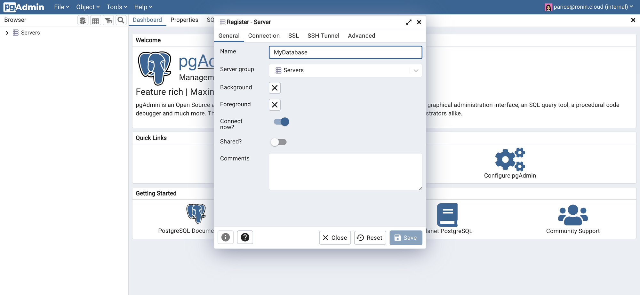Maximize the Register - Server dialog
The height and width of the screenshot is (295, 640).
409,22
